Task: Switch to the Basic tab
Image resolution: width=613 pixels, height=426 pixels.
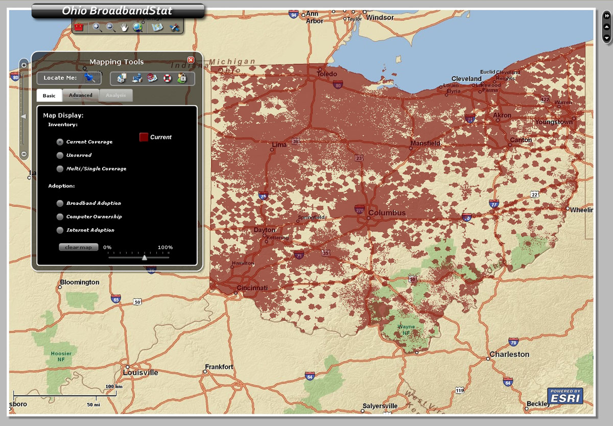Action: [x=50, y=96]
